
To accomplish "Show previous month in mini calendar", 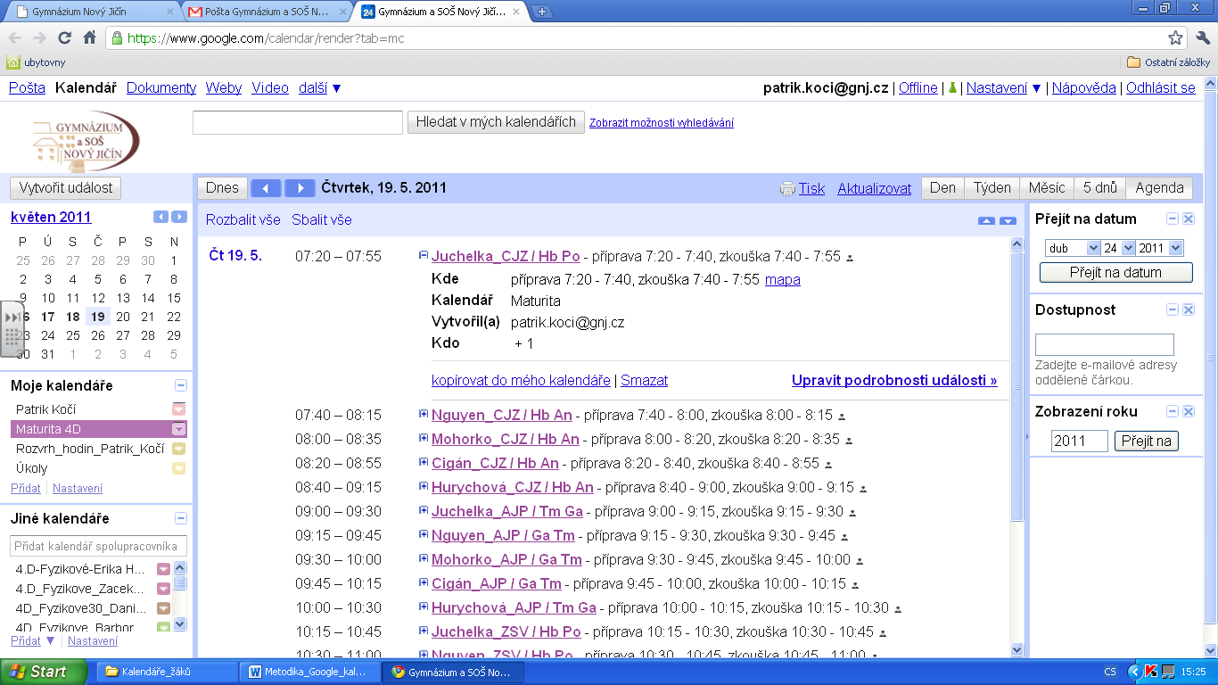I will (x=160, y=217).
